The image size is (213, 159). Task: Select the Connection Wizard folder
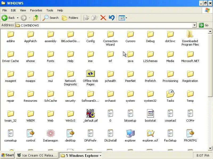(x=110, y=38)
